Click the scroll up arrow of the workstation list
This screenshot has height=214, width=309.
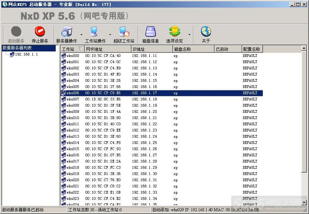[304, 48]
